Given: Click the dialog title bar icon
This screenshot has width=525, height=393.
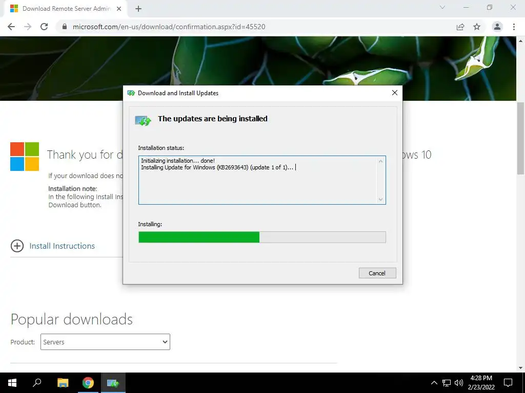Looking at the screenshot, I should coord(131,93).
